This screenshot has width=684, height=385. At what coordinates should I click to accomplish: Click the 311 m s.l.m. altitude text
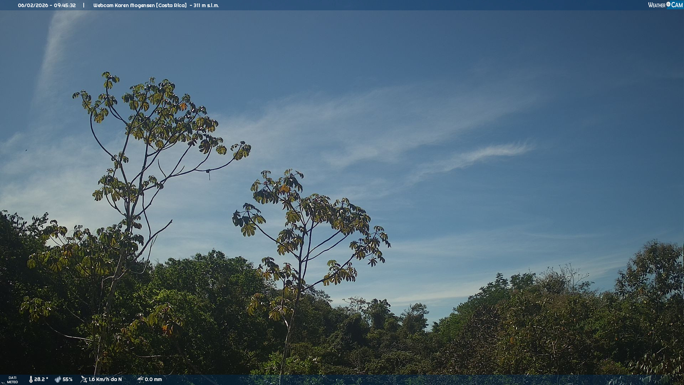(206, 5)
